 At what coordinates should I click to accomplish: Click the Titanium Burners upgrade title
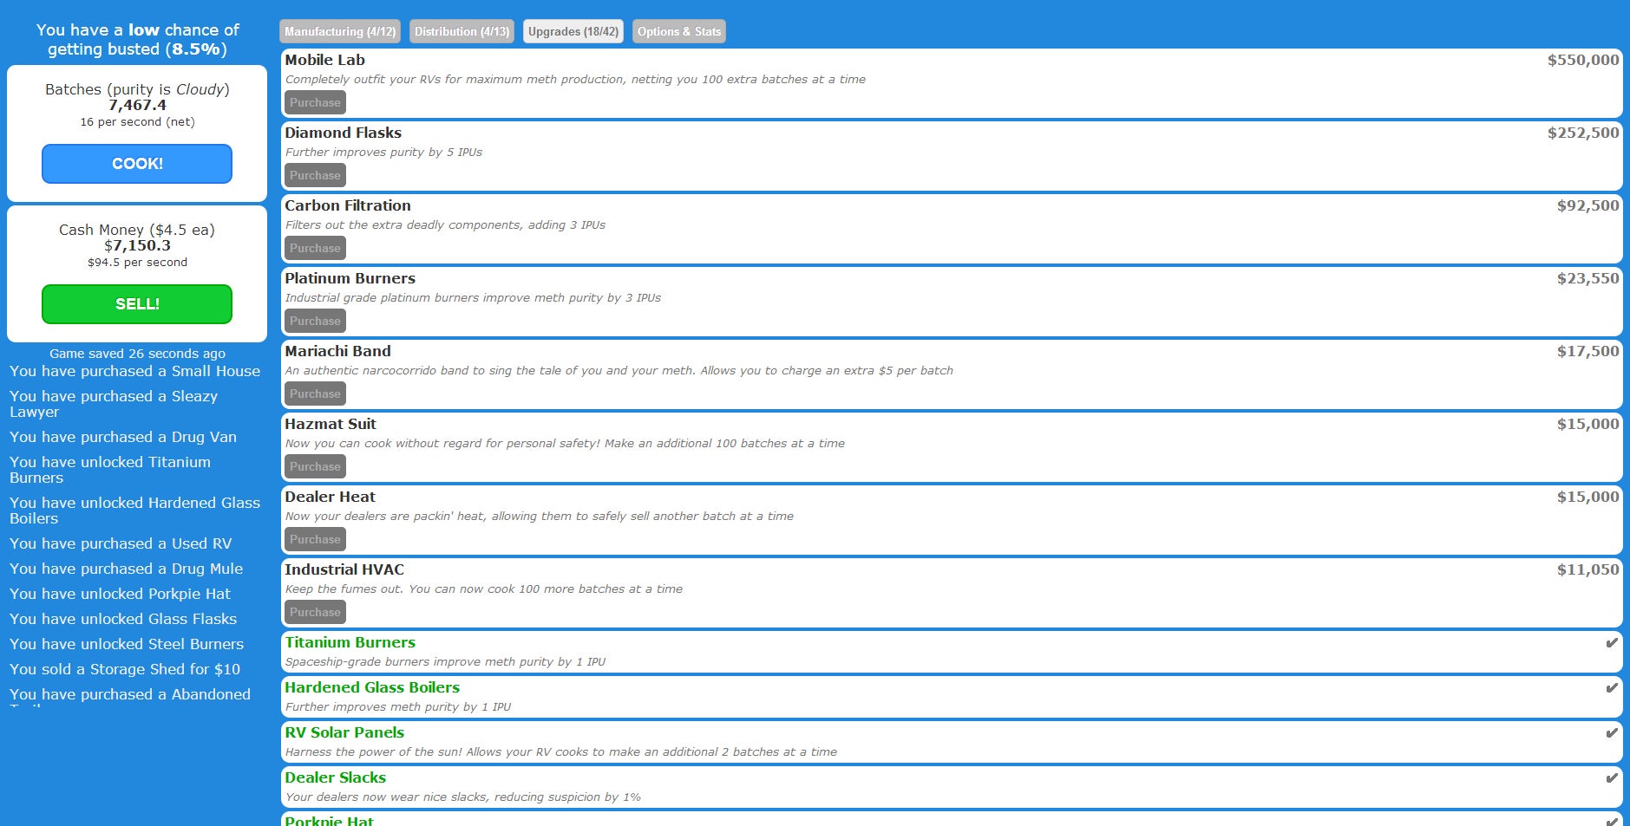(x=350, y=642)
